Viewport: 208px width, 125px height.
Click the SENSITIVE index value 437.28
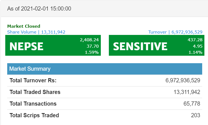195,40
